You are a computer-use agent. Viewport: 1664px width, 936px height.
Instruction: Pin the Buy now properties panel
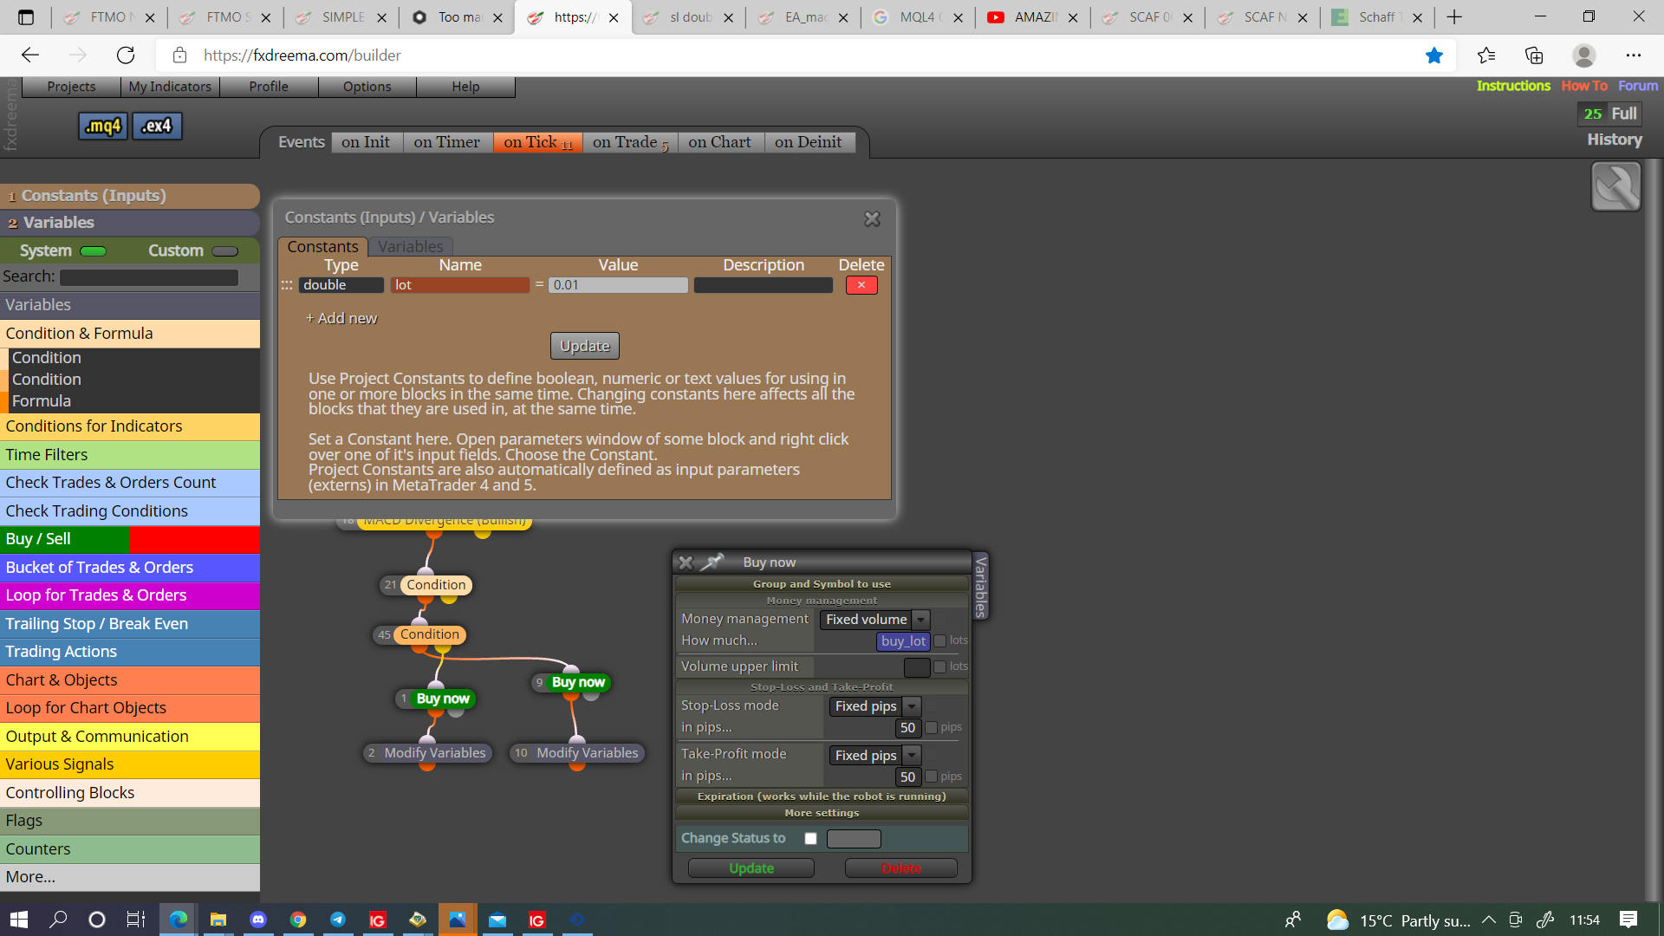pyautogui.click(x=712, y=562)
